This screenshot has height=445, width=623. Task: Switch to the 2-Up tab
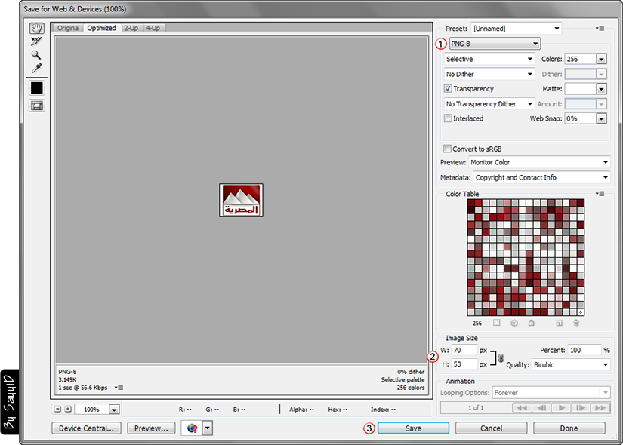131,28
